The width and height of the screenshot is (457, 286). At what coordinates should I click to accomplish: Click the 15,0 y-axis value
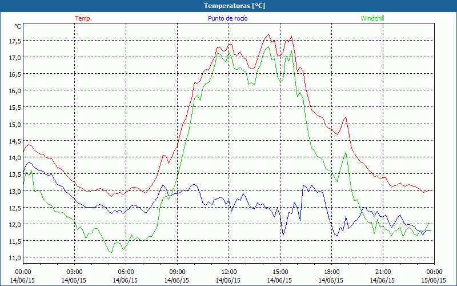(15, 125)
